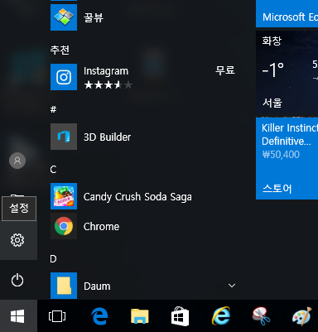Launch 3D Builder from the app list
Viewport: 318px width, 332px height.
pyautogui.click(x=64, y=137)
